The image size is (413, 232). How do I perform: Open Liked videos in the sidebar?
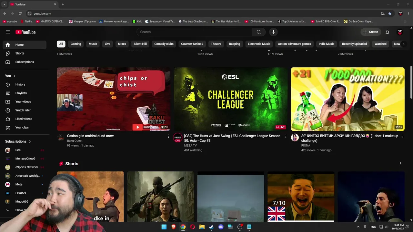(25, 119)
